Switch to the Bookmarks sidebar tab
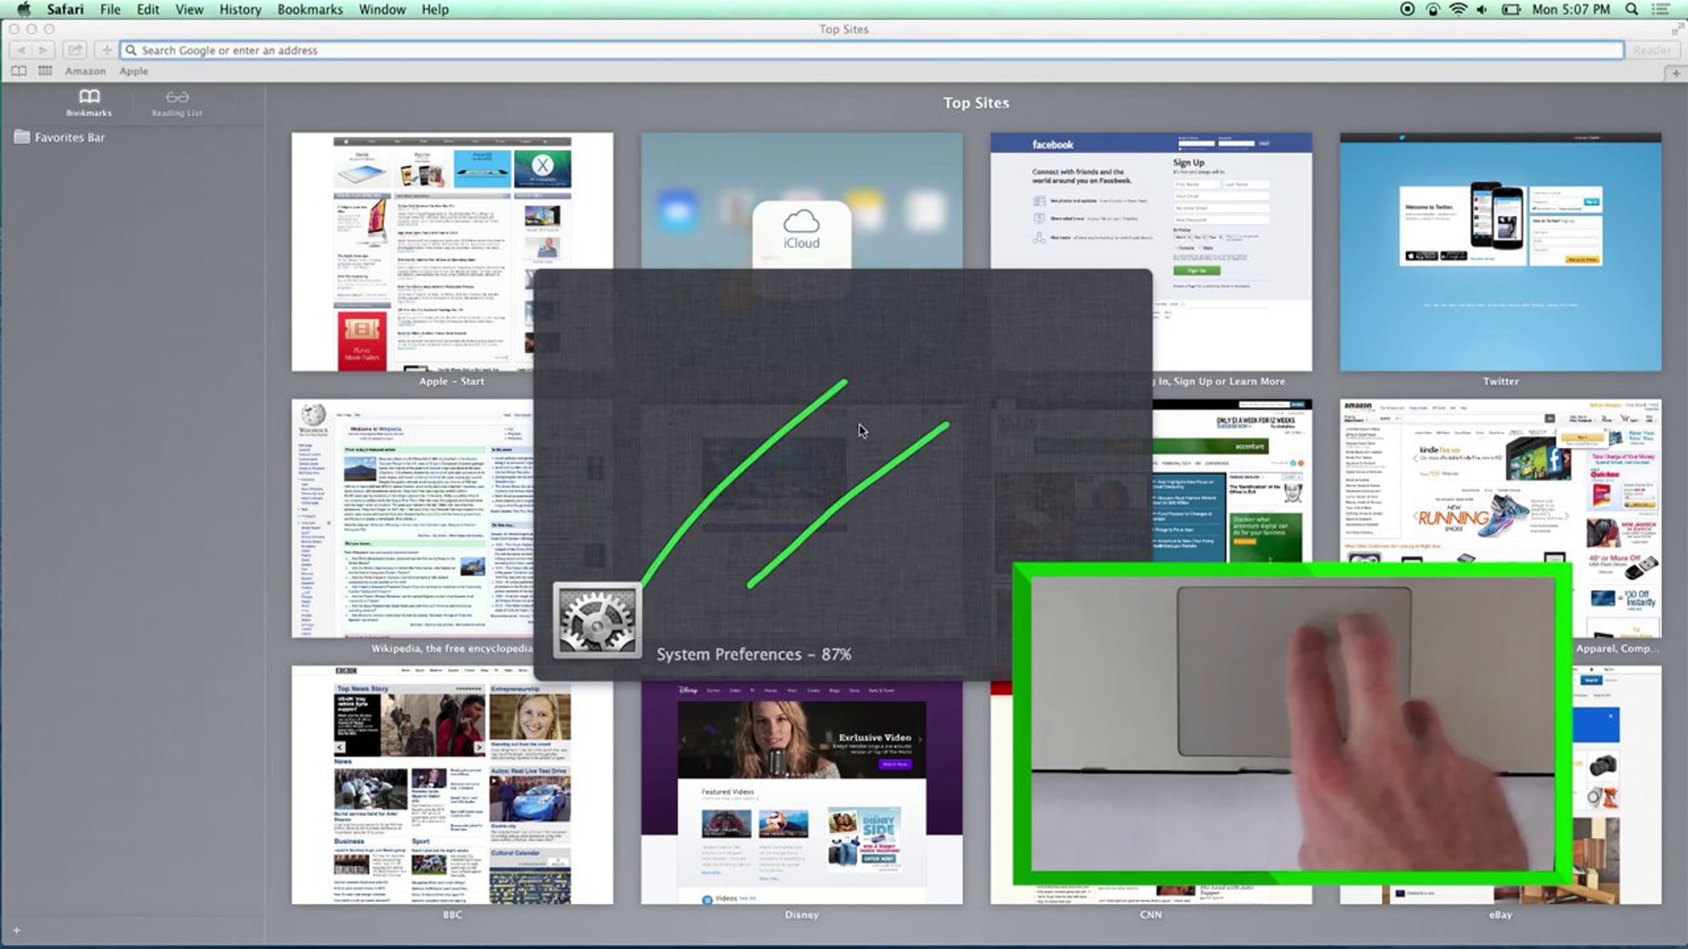The height and width of the screenshot is (949, 1688). (x=89, y=103)
